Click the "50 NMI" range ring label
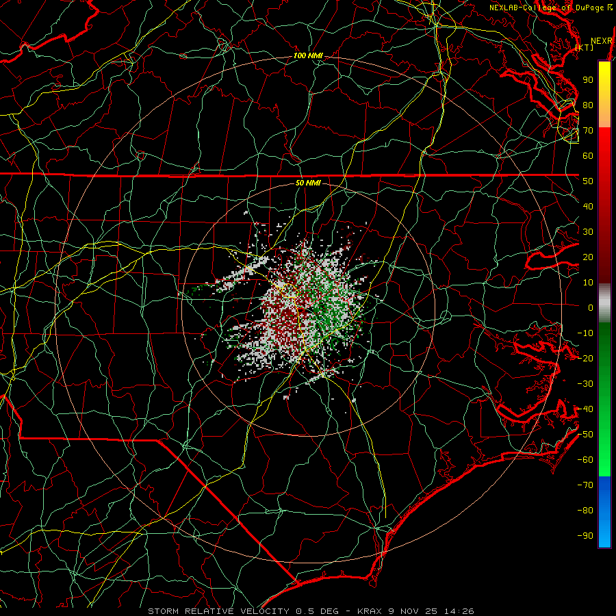This screenshot has width=616, height=616. (308, 183)
